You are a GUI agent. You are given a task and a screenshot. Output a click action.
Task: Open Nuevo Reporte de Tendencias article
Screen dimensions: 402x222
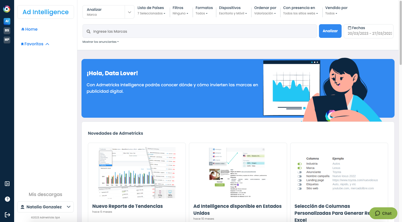point(127,206)
